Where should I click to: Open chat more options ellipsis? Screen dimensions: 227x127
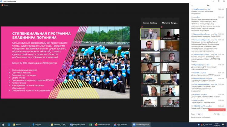[x=224, y=114]
